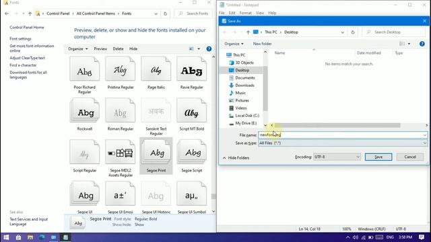Select the Rockwell font family icon
Viewport: 431px width, 242px height.
click(x=84, y=110)
